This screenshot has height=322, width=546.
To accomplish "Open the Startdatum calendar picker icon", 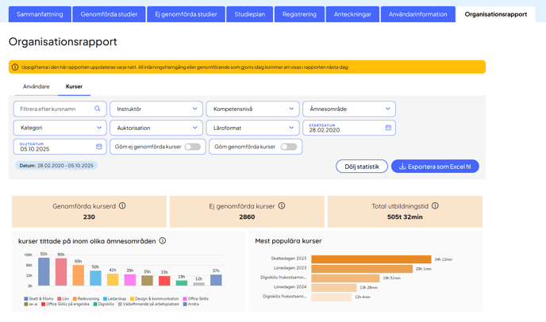I will click(388, 128).
